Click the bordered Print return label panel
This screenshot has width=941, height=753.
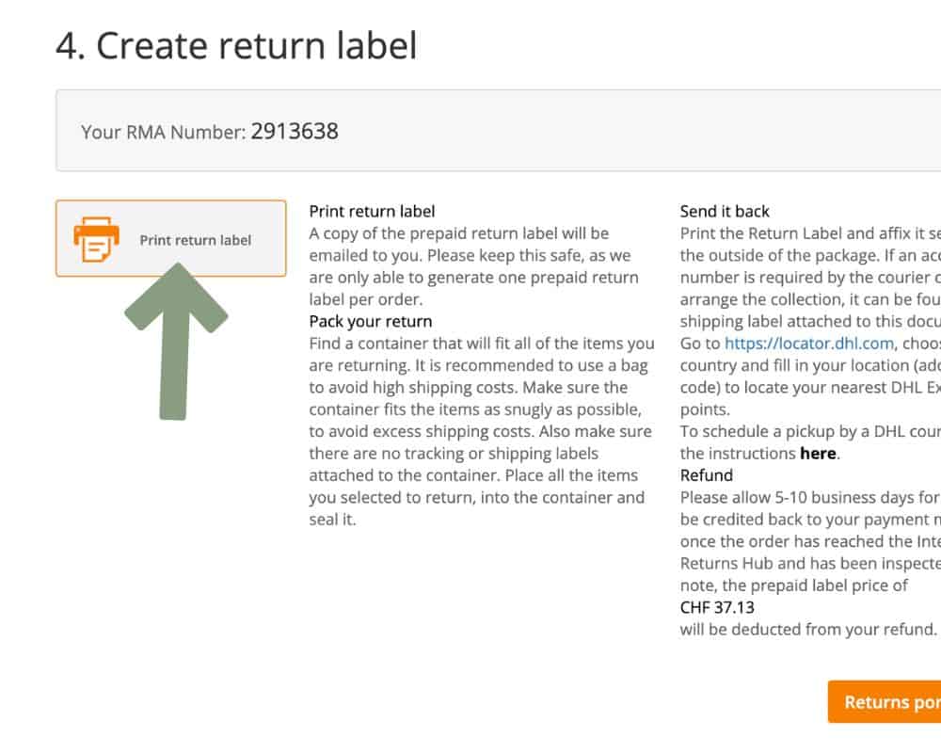click(170, 238)
